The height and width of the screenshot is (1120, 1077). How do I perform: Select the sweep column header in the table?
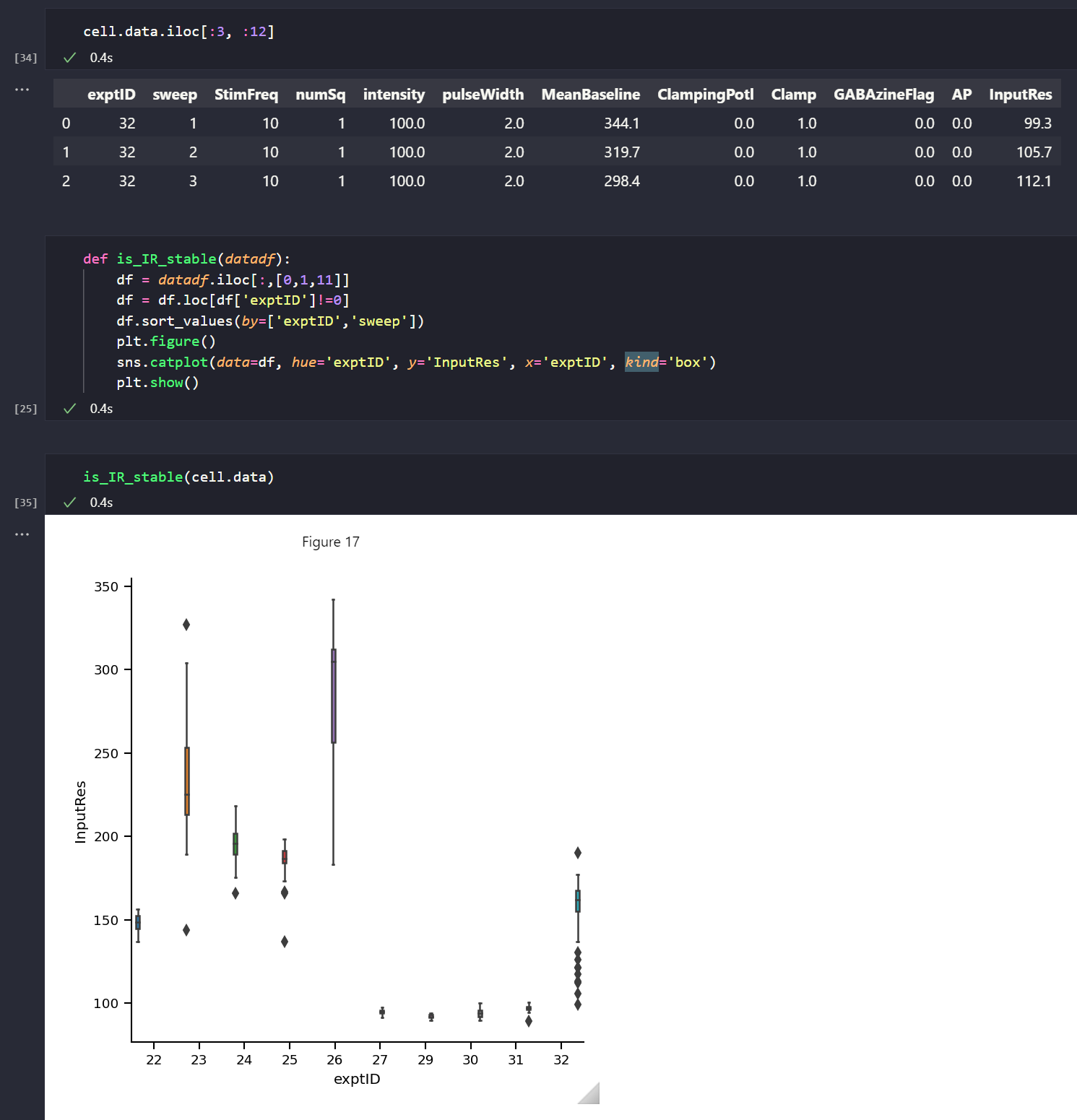[x=174, y=94]
